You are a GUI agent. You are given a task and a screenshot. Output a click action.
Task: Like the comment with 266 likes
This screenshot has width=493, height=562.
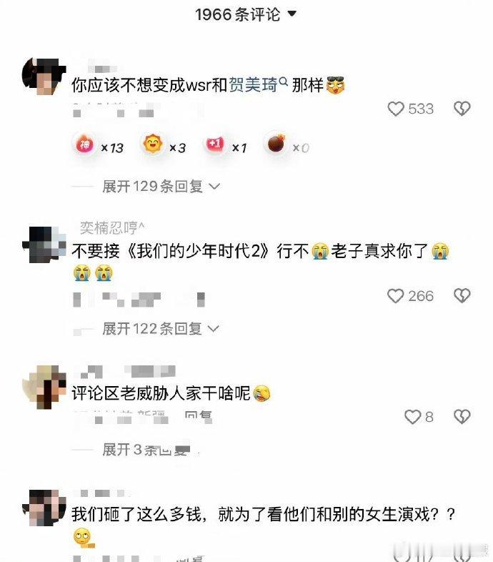tap(396, 296)
